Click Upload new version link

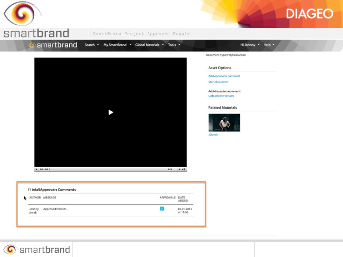coord(221,96)
